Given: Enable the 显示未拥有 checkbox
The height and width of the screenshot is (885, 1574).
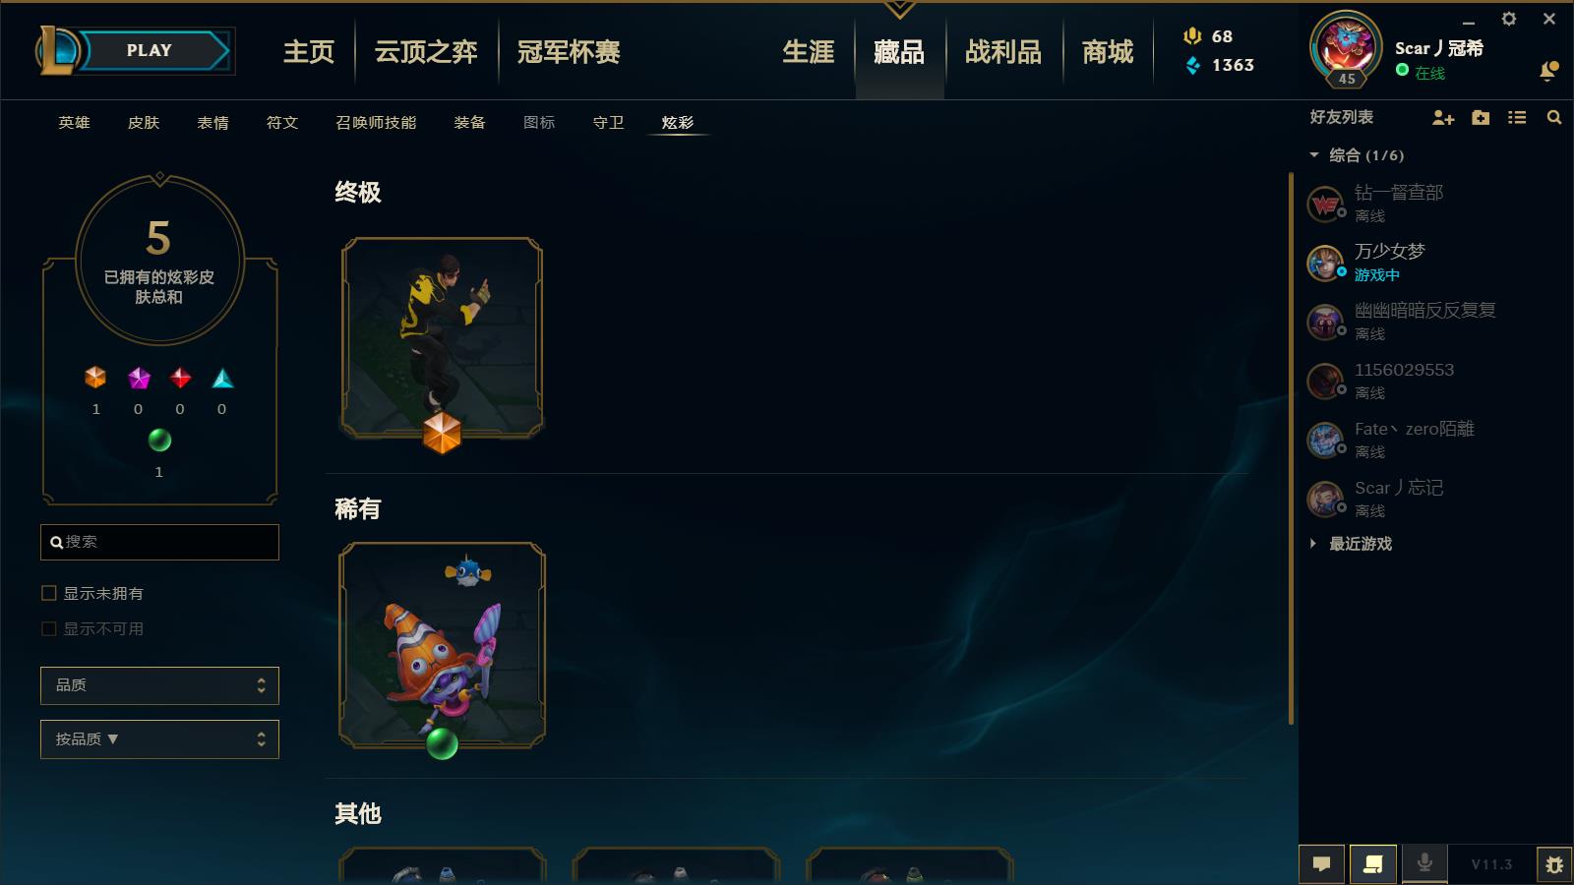Looking at the screenshot, I should (49, 593).
